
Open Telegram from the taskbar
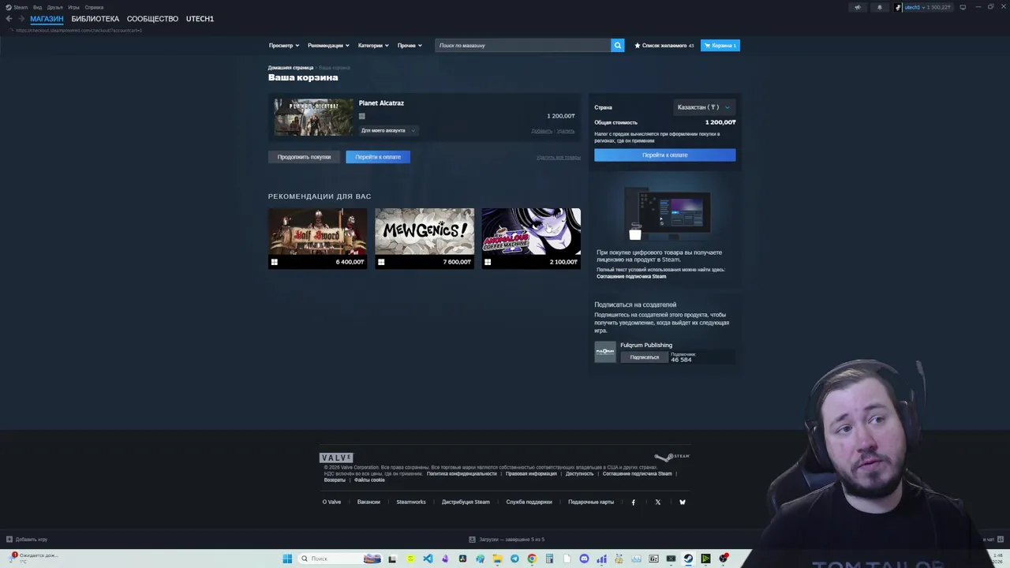pyautogui.click(x=514, y=559)
